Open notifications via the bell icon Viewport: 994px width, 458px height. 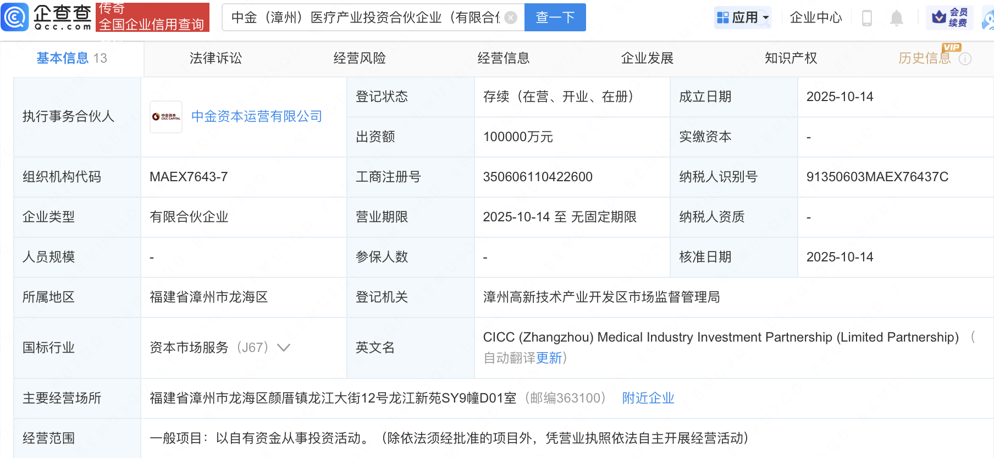[x=896, y=18]
